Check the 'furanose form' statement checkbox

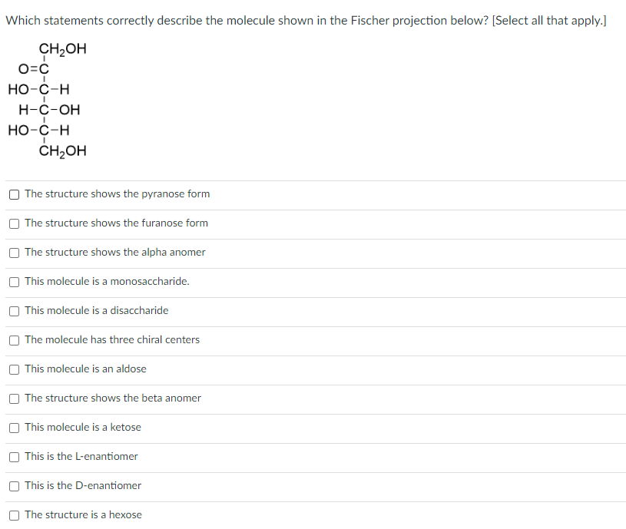[14, 223]
